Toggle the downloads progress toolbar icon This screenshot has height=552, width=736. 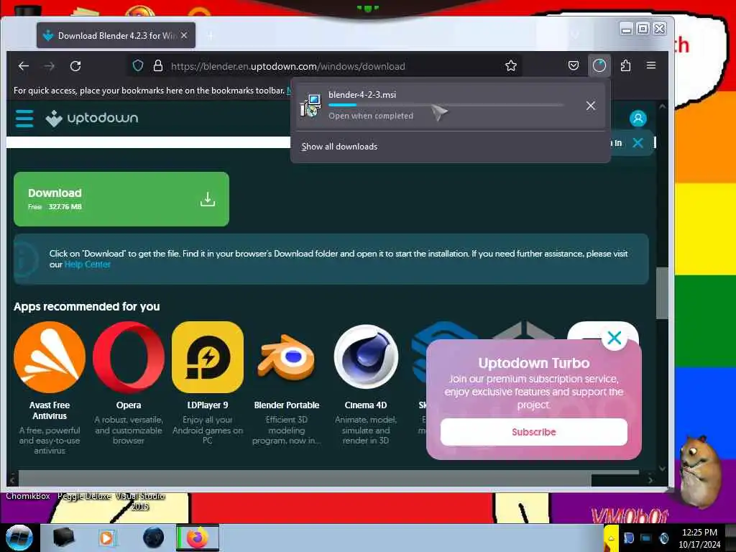pyautogui.click(x=599, y=65)
